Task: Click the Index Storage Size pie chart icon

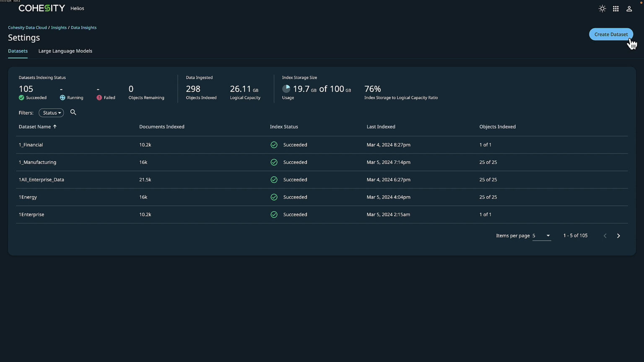Action: (286, 88)
